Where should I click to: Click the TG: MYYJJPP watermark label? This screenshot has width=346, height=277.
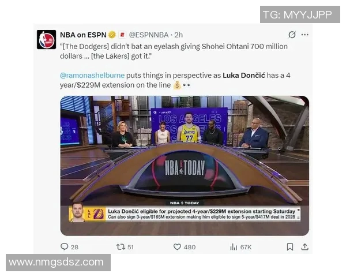pos(300,14)
